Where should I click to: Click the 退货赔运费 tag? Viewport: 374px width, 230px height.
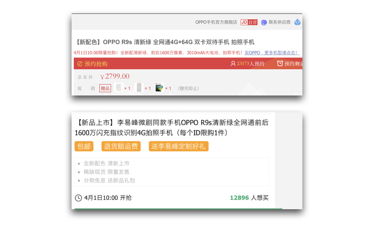tap(121, 146)
